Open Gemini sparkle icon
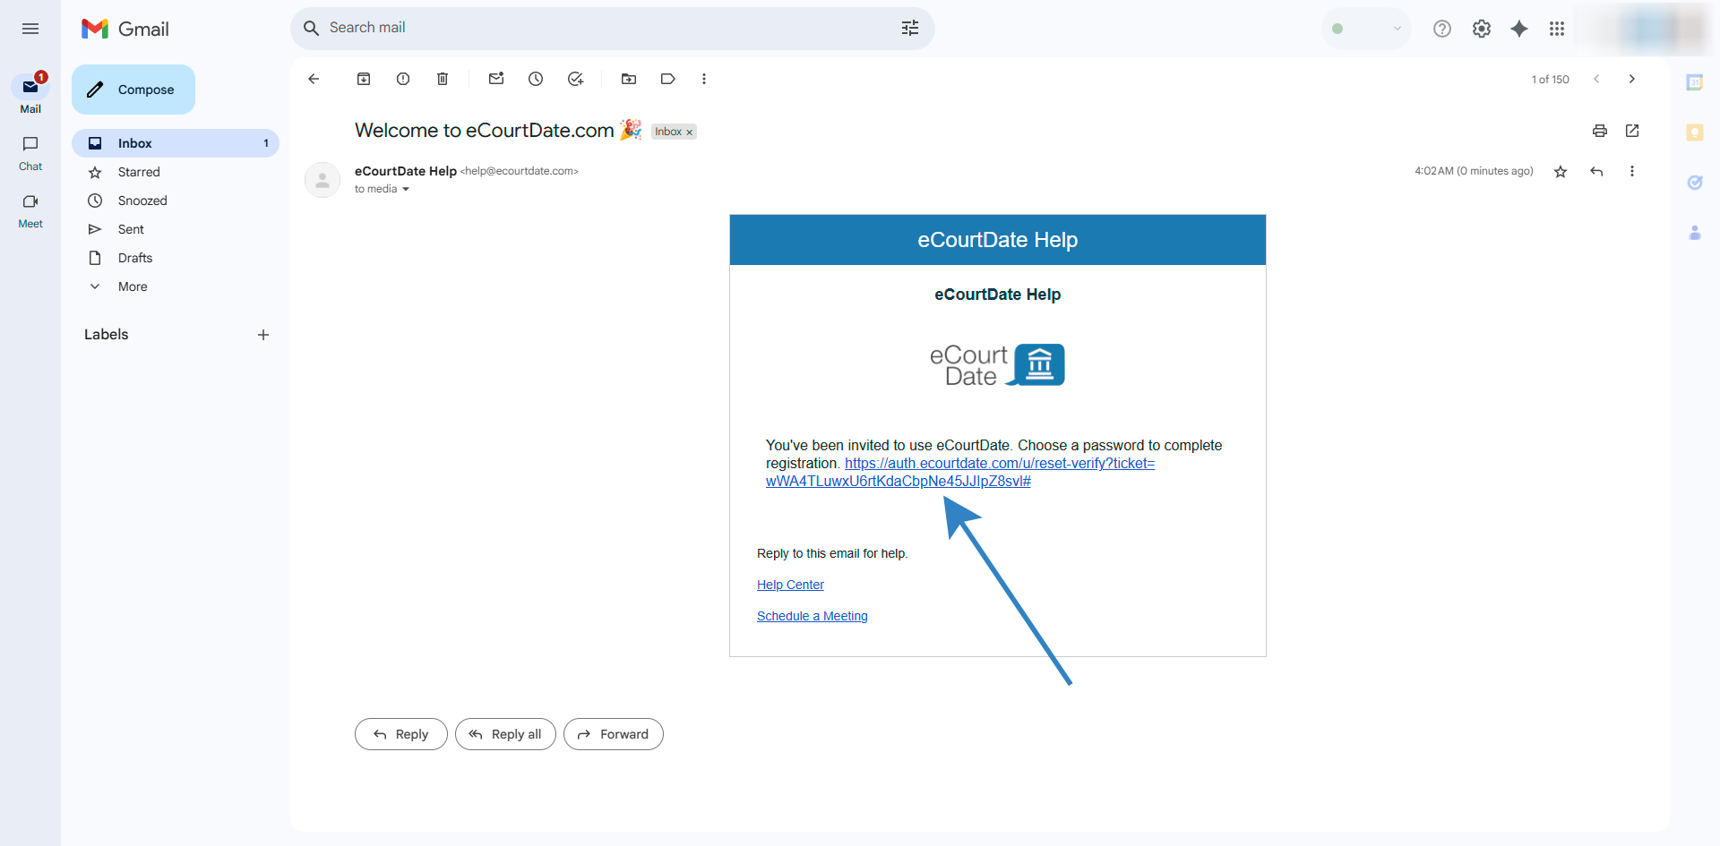This screenshot has height=846, width=1720. (x=1519, y=29)
